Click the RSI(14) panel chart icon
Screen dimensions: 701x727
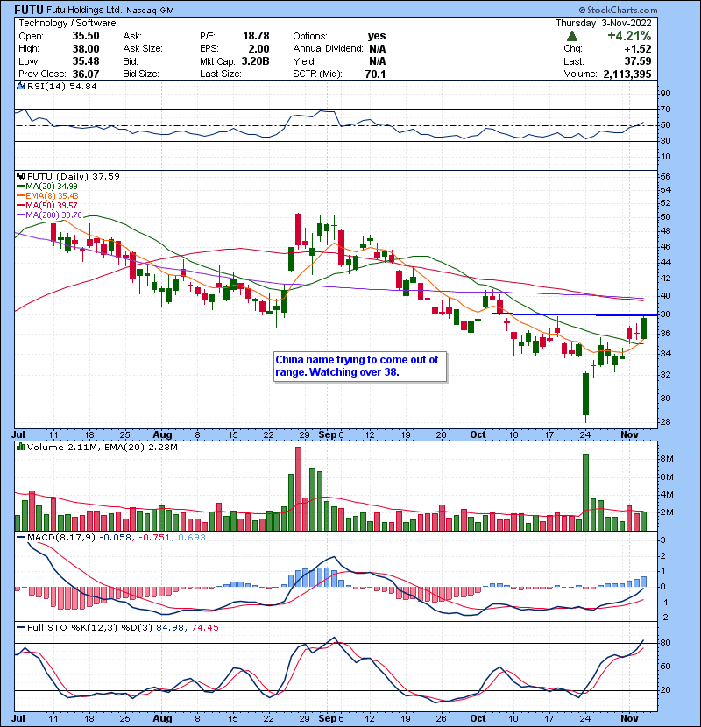point(20,86)
